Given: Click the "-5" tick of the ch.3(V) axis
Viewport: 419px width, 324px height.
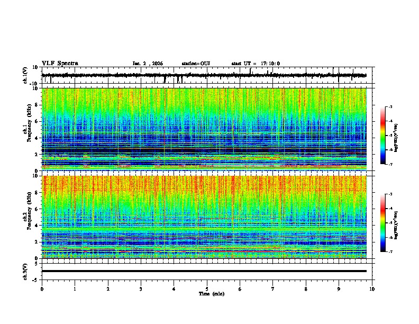Looking at the screenshot, I should tap(35, 280).
